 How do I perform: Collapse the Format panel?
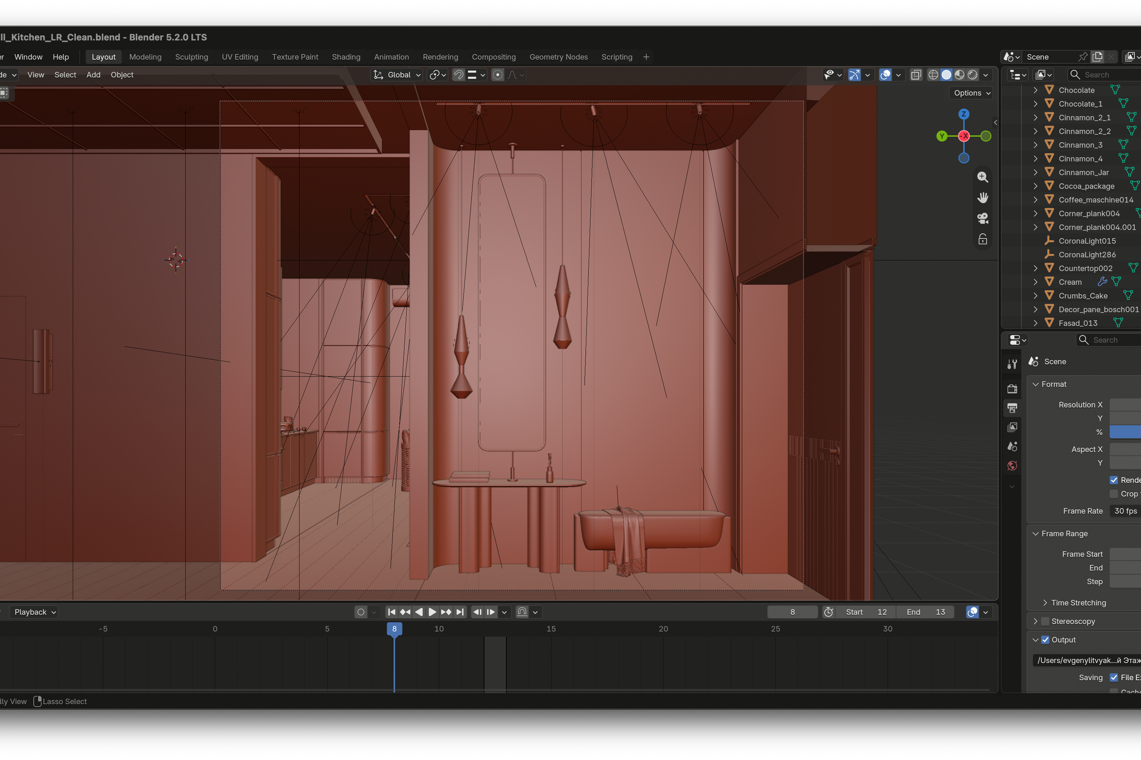pyautogui.click(x=1035, y=384)
